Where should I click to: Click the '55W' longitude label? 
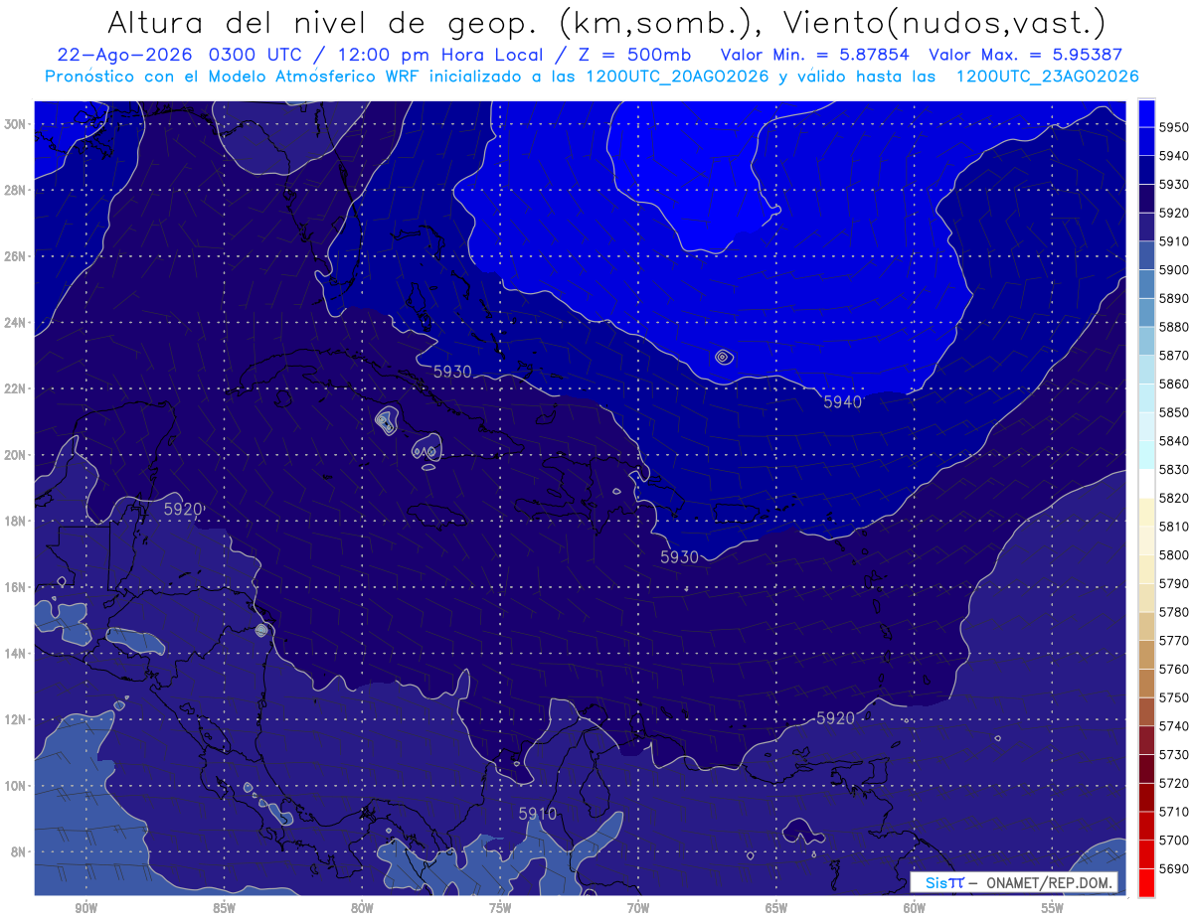pos(1053,907)
